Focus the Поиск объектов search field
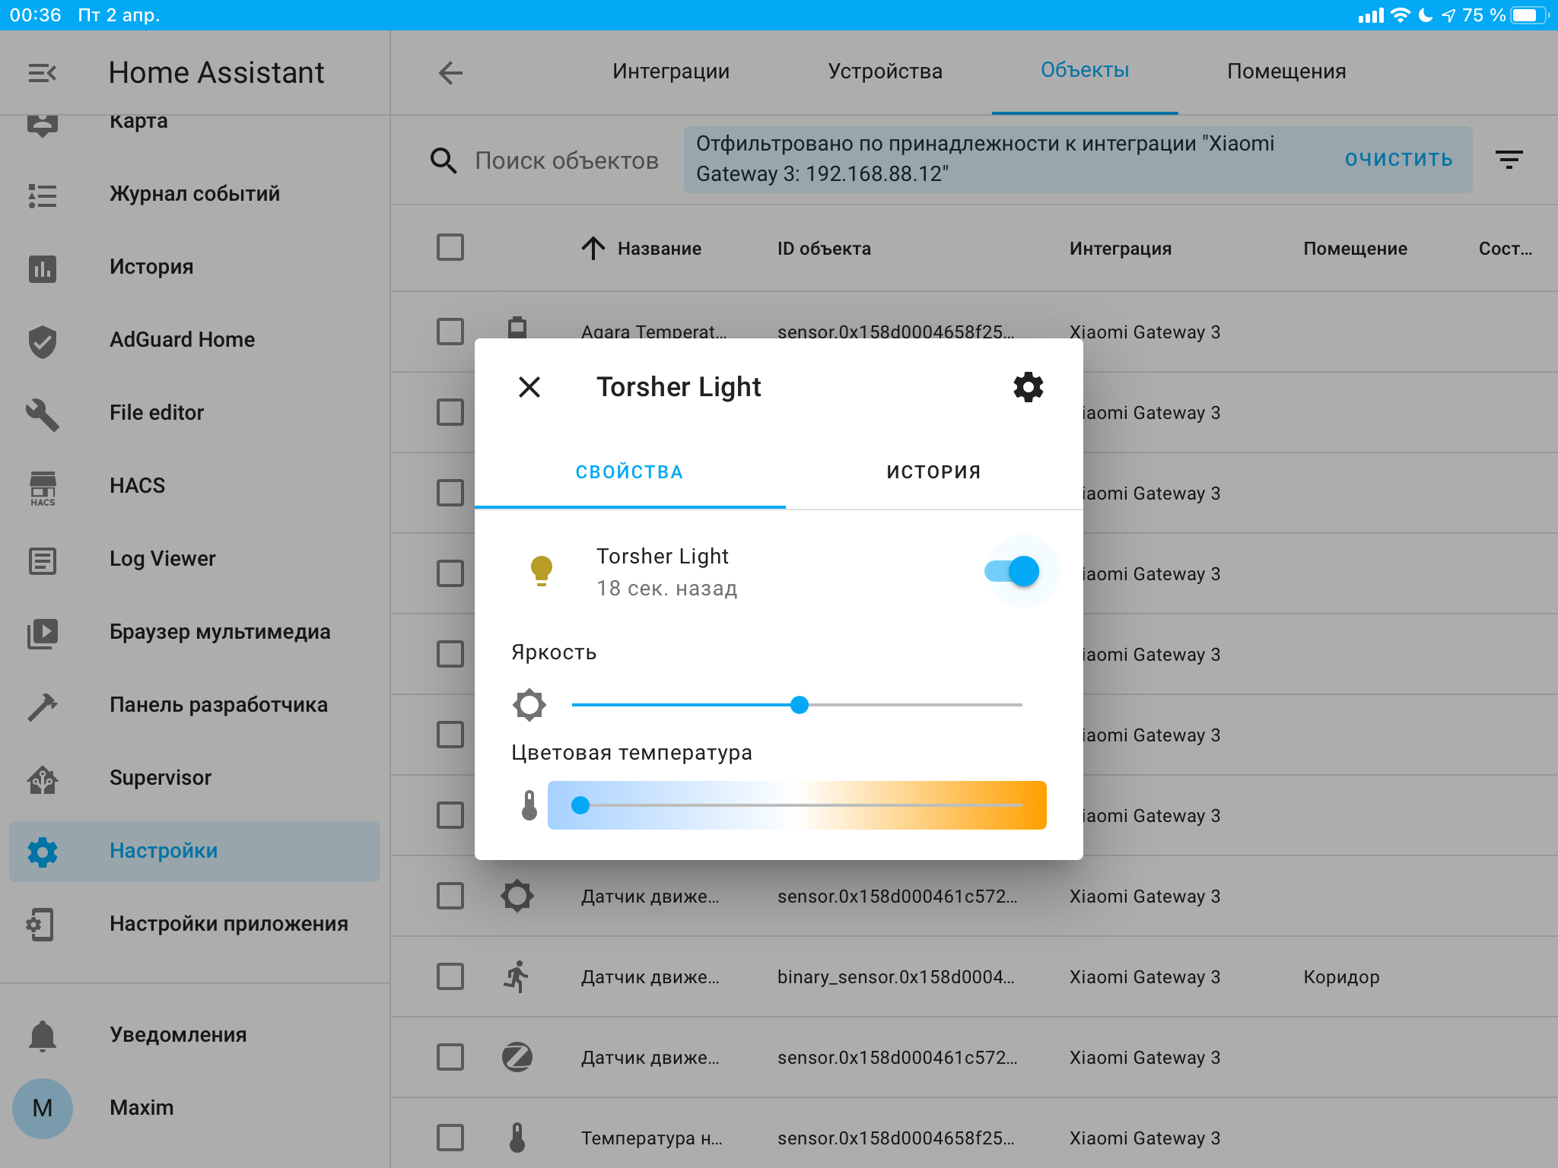This screenshot has width=1558, height=1168. tap(567, 161)
